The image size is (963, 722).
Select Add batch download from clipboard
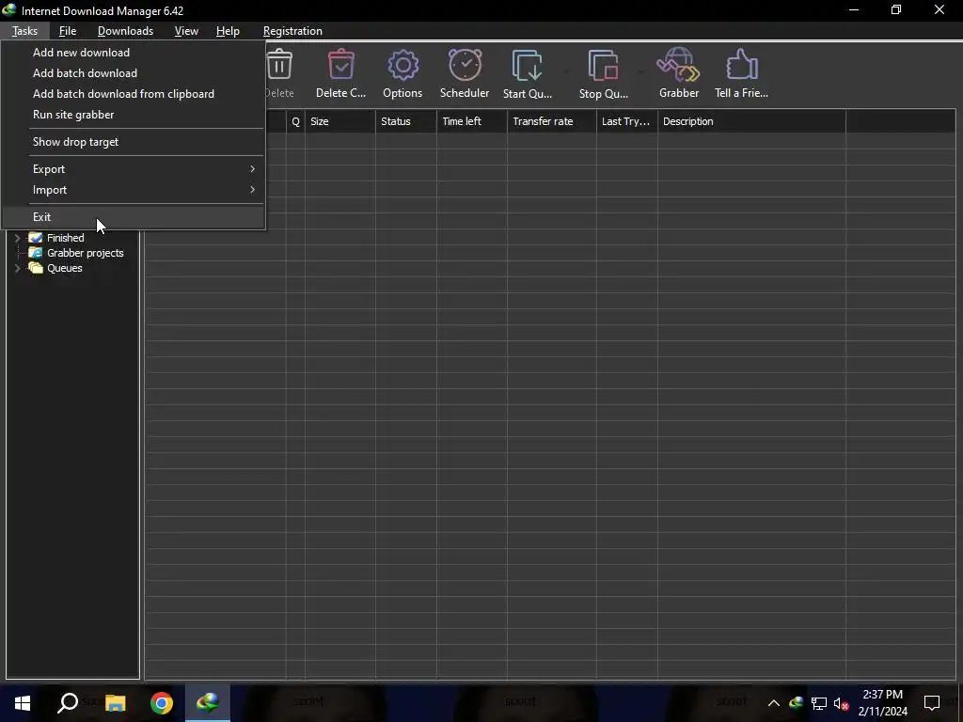[x=134, y=94]
